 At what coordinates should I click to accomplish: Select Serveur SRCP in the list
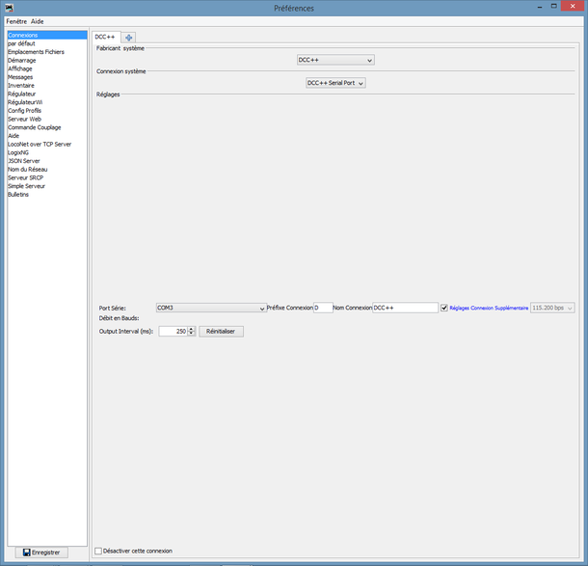pos(47,177)
